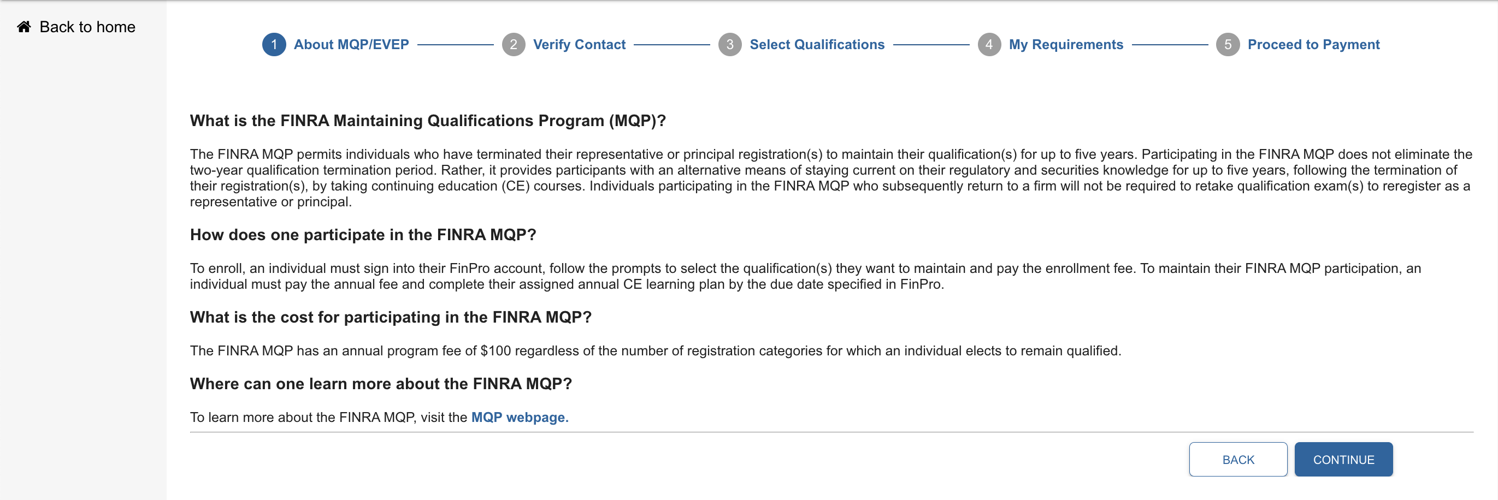The width and height of the screenshot is (1498, 500).
Task: Switch to the Select Qualifications step
Action: pos(816,45)
